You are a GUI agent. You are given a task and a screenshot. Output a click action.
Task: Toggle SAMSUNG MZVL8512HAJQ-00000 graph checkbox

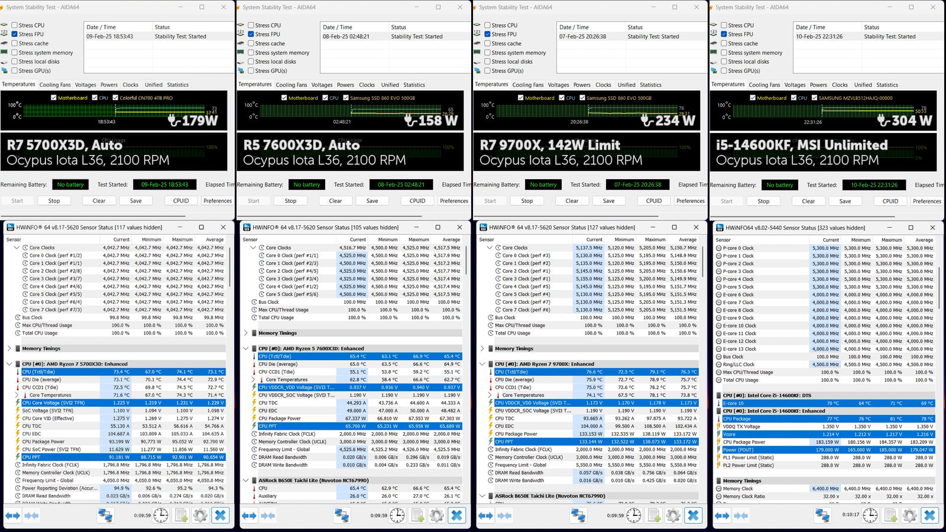point(814,98)
